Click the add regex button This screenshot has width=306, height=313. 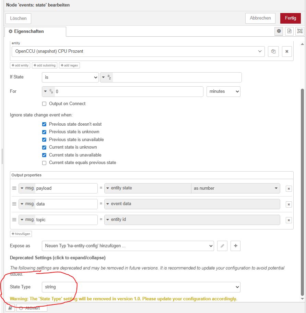(x=69, y=65)
